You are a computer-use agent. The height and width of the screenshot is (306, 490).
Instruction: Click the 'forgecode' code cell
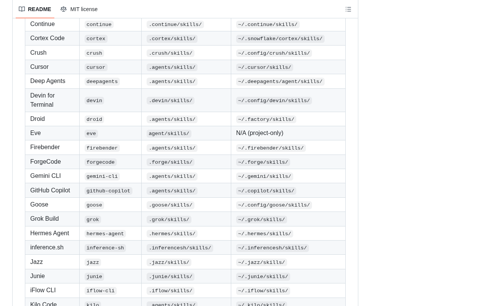pyautogui.click(x=101, y=162)
